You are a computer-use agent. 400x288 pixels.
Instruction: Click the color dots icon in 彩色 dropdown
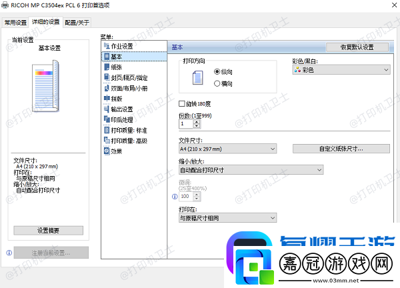tap(297, 69)
